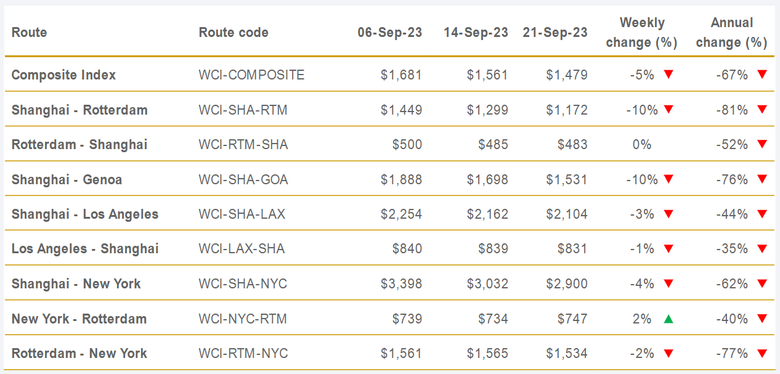This screenshot has width=780, height=374.
Task: Click the 06-Sep-23 column header
Action: click(390, 33)
